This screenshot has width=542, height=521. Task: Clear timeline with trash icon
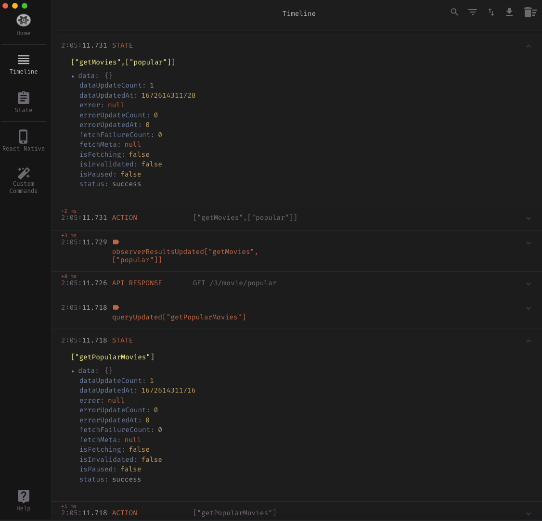[530, 12]
